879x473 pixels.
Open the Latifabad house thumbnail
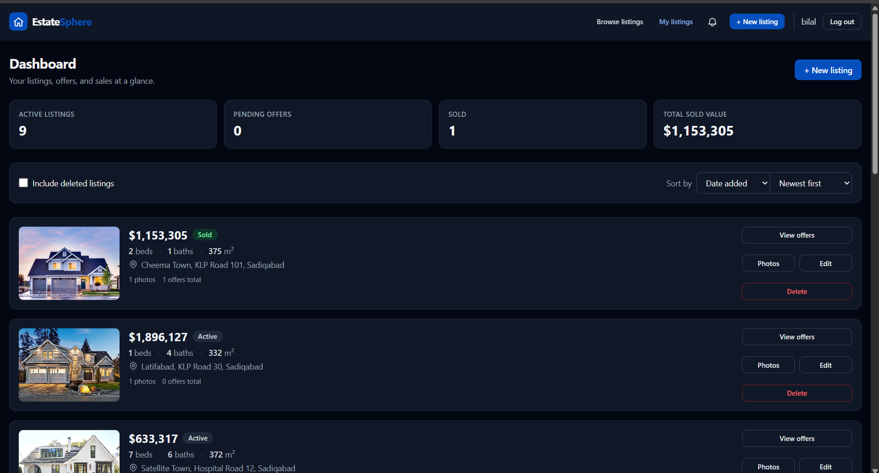click(x=69, y=365)
